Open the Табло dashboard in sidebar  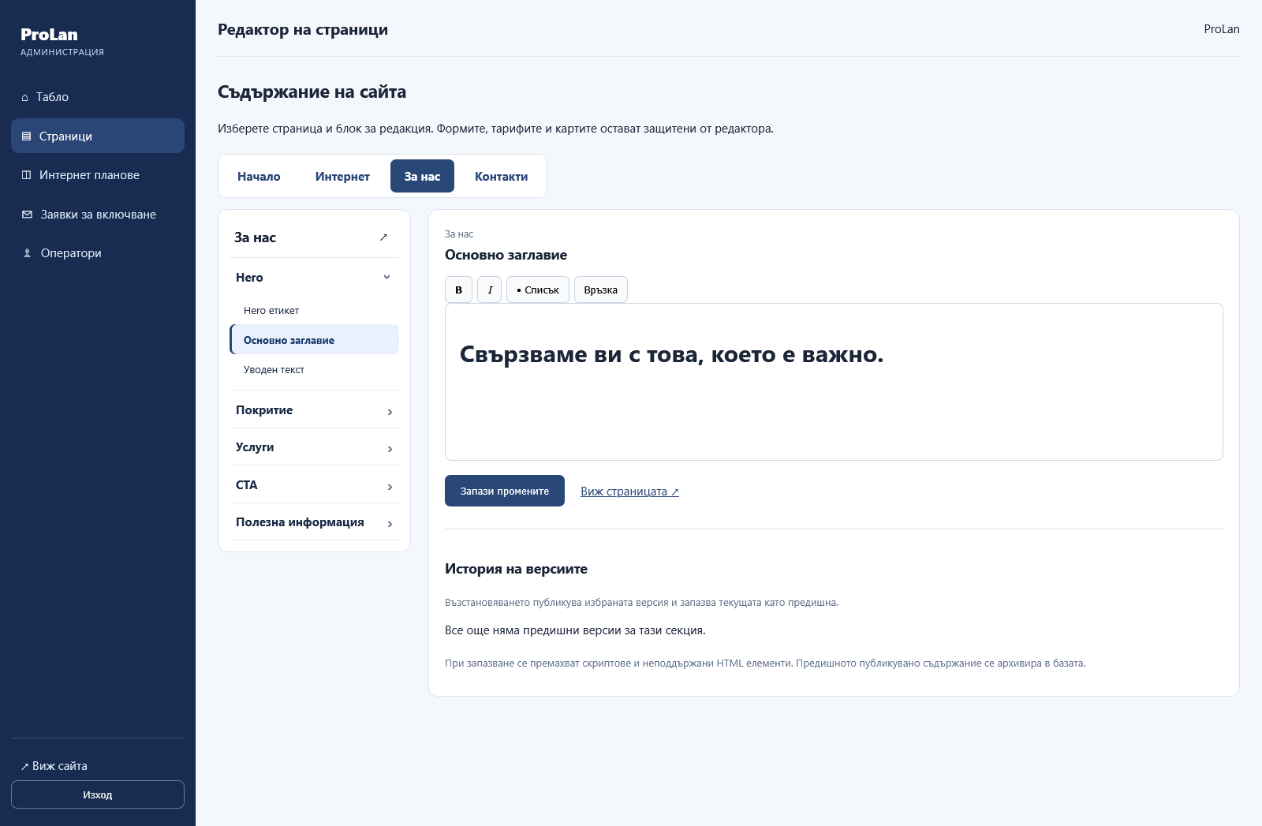click(x=98, y=97)
